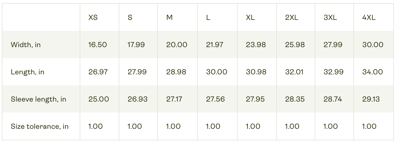This screenshot has width=397, height=145.
Task: Select the 3XL length value 32.99
Action: tap(333, 72)
